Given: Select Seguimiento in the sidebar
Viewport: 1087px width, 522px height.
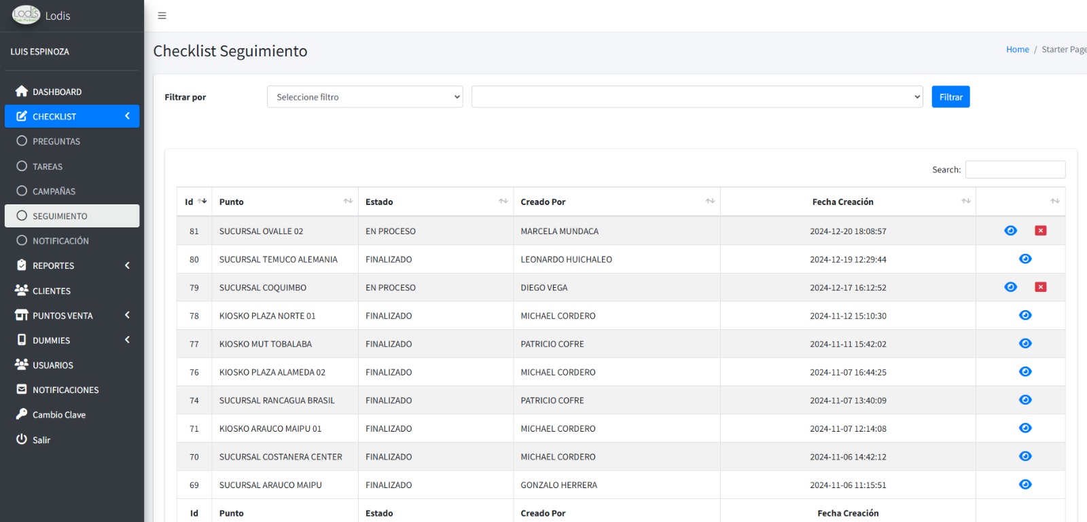Looking at the screenshot, I should [72, 216].
